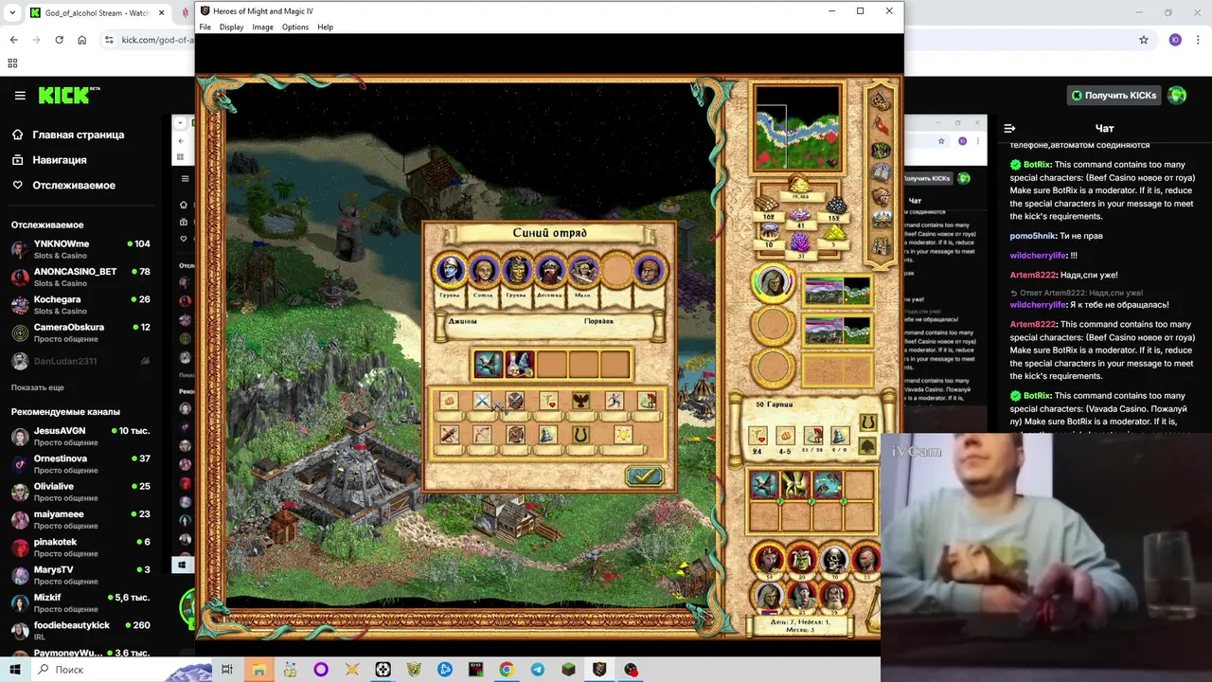Click the potion and wizard hat artifact
1212x682 pixels.
(x=520, y=364)
